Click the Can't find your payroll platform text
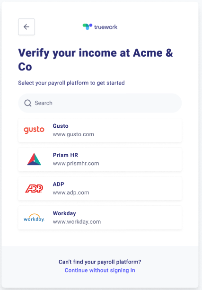Screen dimensions: 202x290 [100, 262]
